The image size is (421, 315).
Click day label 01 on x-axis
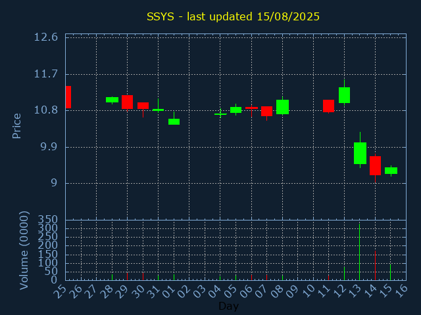tap(169, 291)
